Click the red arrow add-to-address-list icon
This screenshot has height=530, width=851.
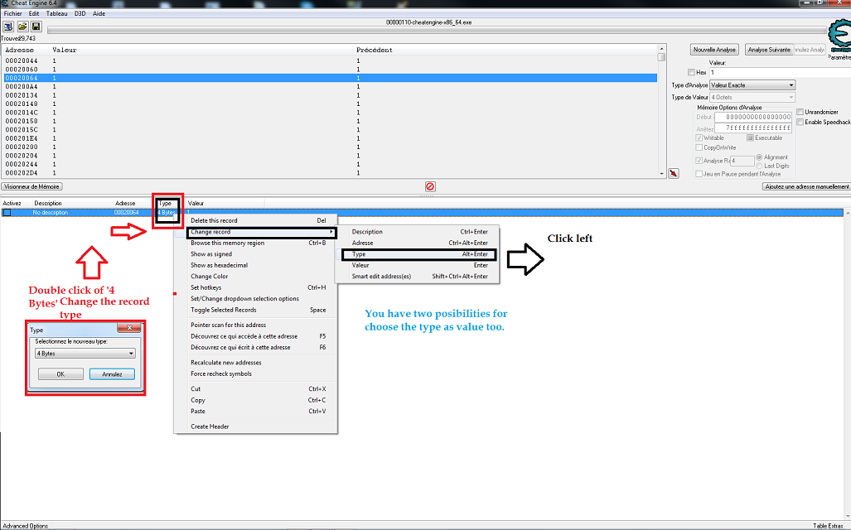point(674,173)
